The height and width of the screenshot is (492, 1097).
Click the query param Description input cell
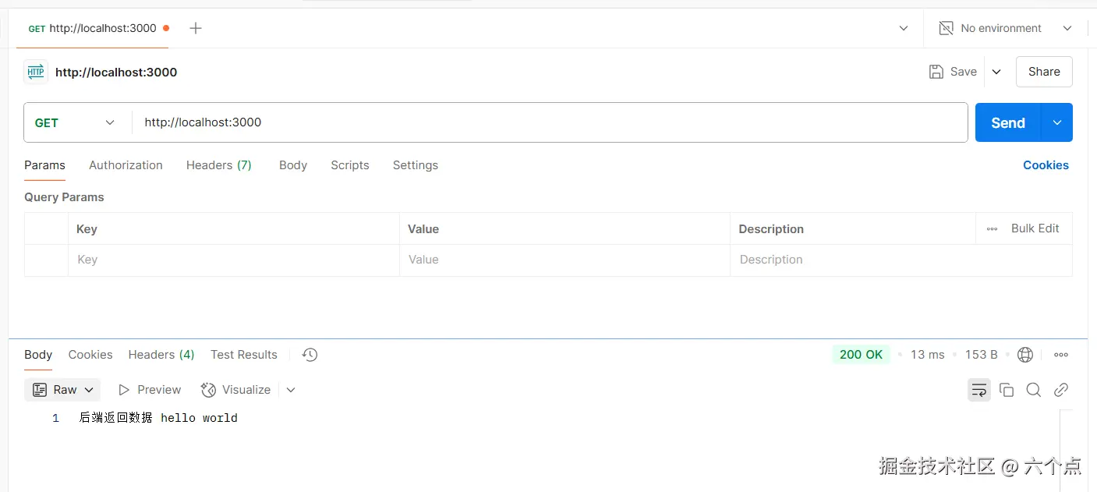[901, 260]
